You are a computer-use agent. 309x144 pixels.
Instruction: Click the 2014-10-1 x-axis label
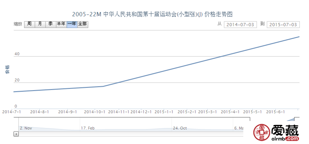[x=94, y=112]
